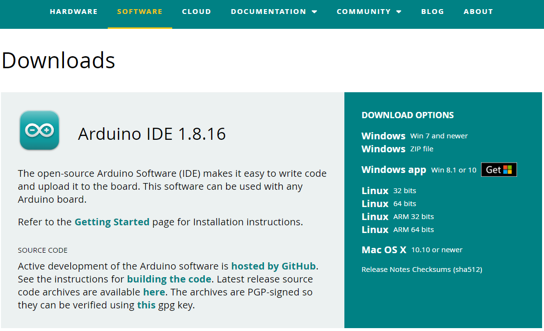Image resolution: width=544 pixels, height=331 pixels.
Task: Download Windows Win 7 and newer installer
Action: pyautogui.click(x=383, y=136)
